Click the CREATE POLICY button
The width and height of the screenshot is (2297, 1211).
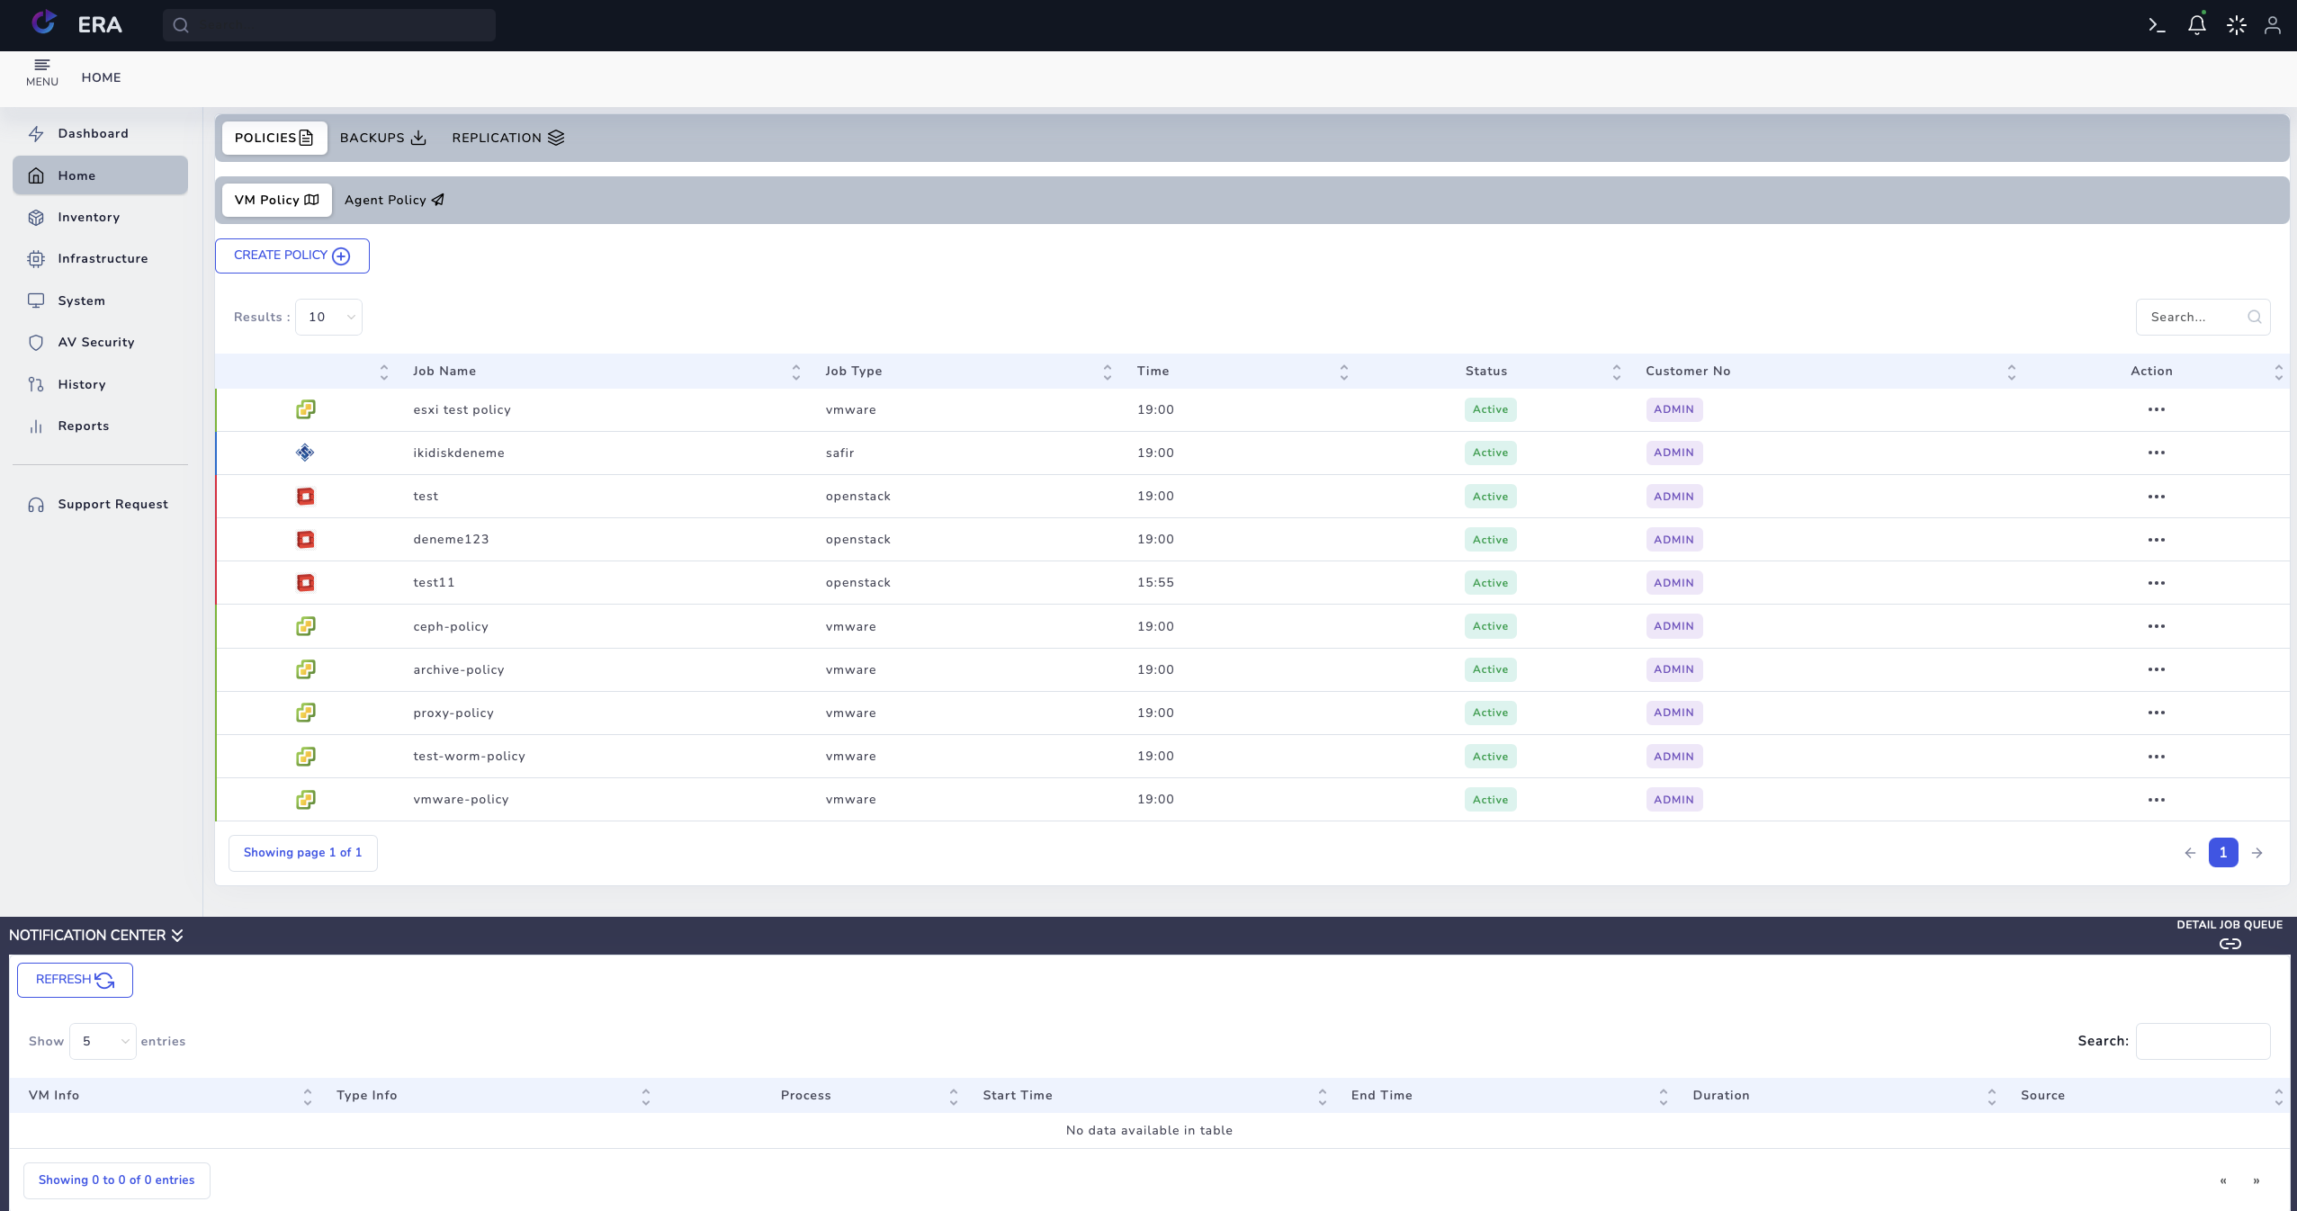pos(292,256)
